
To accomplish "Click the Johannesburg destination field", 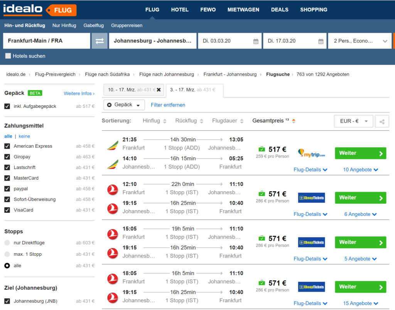I will [153, 41].
